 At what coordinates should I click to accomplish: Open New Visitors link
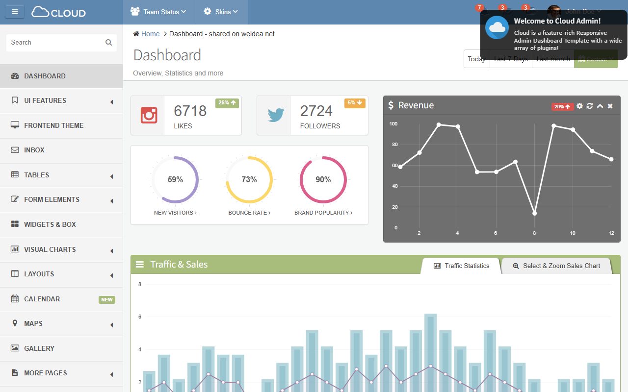175,213
